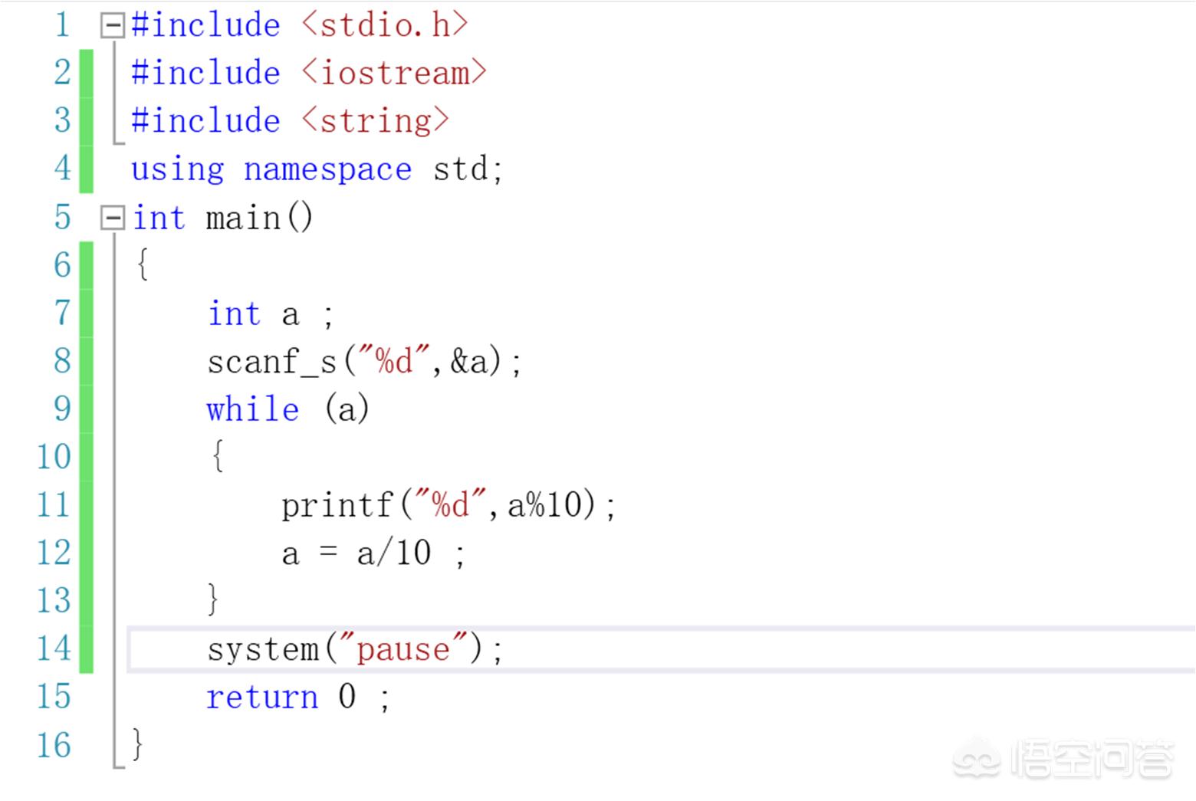The image size is (1196, 801).
Task: Click the #include <iostream> directive
Action: pyautogui.click(x=307, y=72)
